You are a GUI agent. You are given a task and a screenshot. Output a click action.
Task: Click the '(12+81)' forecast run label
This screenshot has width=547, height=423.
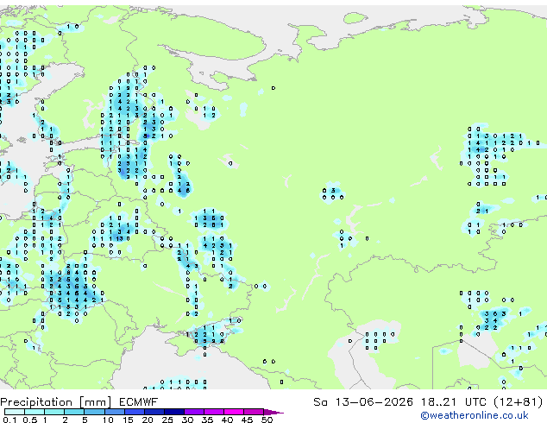point(519,402)
